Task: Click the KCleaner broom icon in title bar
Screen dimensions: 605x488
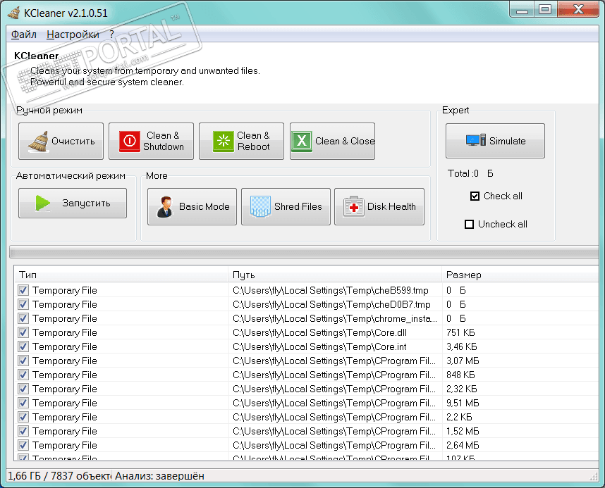Action: tap(14, 13)
